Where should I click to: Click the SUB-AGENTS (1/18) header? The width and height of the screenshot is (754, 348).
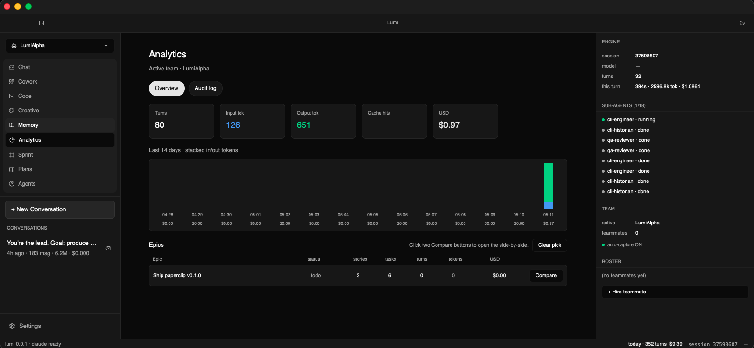624,106
